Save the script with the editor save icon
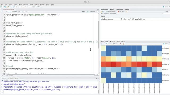The width and height of the screenshot is (170, 95). pos(10,12)
